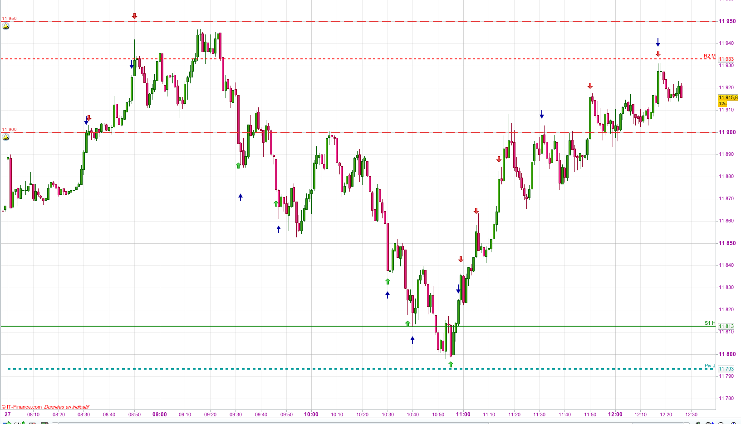
Task: Select the alert bell on the 11 900 line
Action: (5, 137)
